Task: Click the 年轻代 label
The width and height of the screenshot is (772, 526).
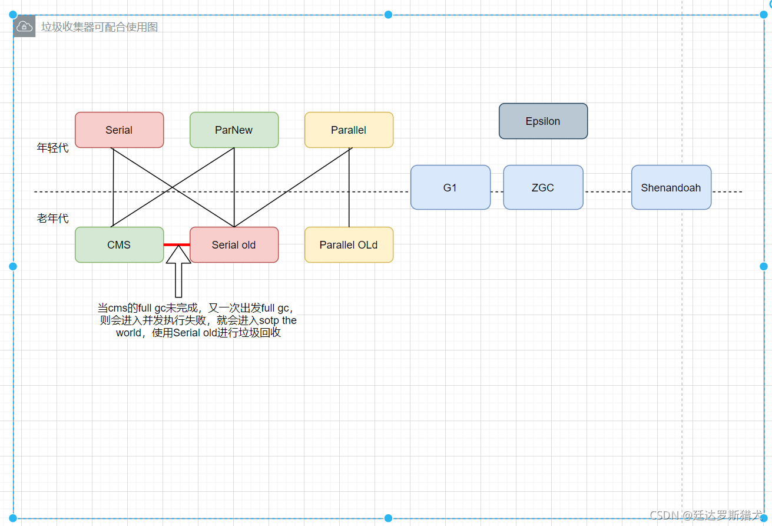Action: tap(53, 148)
